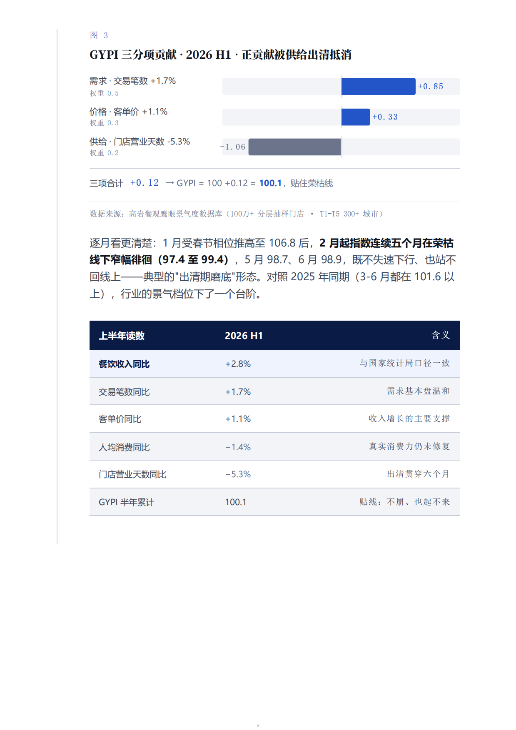Click the '+0.33' bar value

pyautogui.click(x=385, y=117)
